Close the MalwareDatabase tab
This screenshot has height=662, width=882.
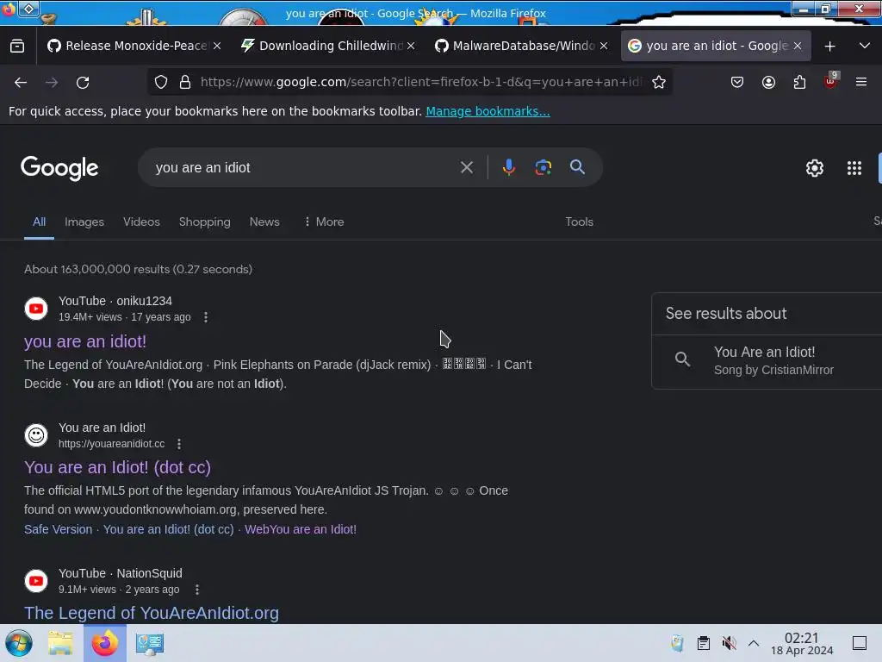click(x=604, y=46)
